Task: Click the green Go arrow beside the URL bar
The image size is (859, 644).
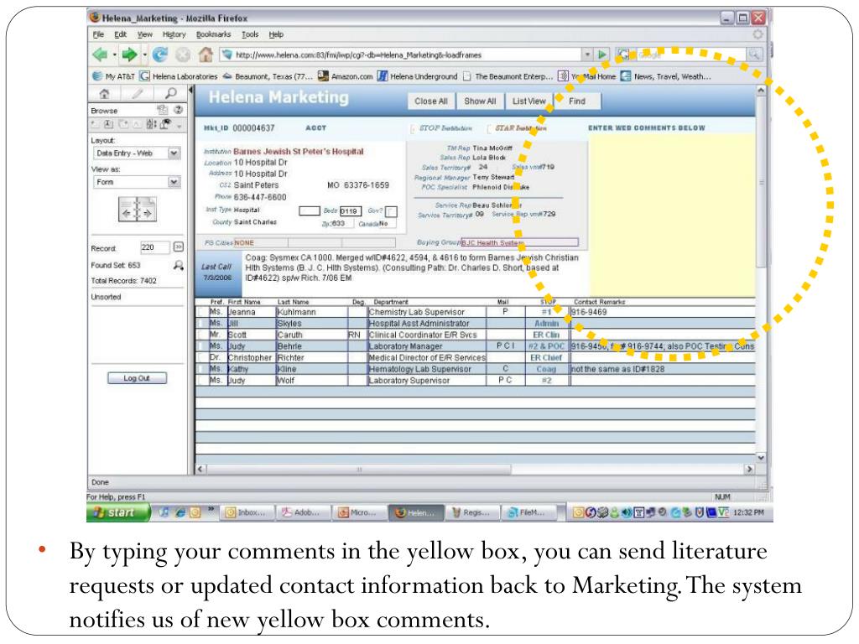Action: point(602,55)
